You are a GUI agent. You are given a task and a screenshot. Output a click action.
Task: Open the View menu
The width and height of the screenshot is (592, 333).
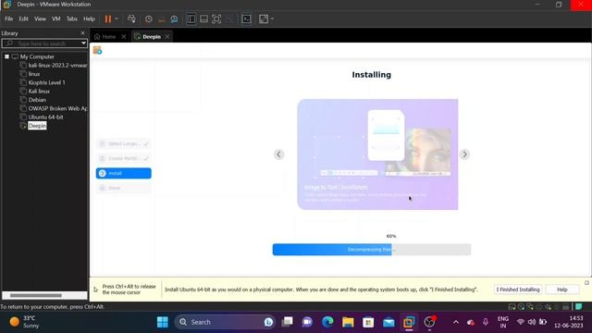coord(40,18)
